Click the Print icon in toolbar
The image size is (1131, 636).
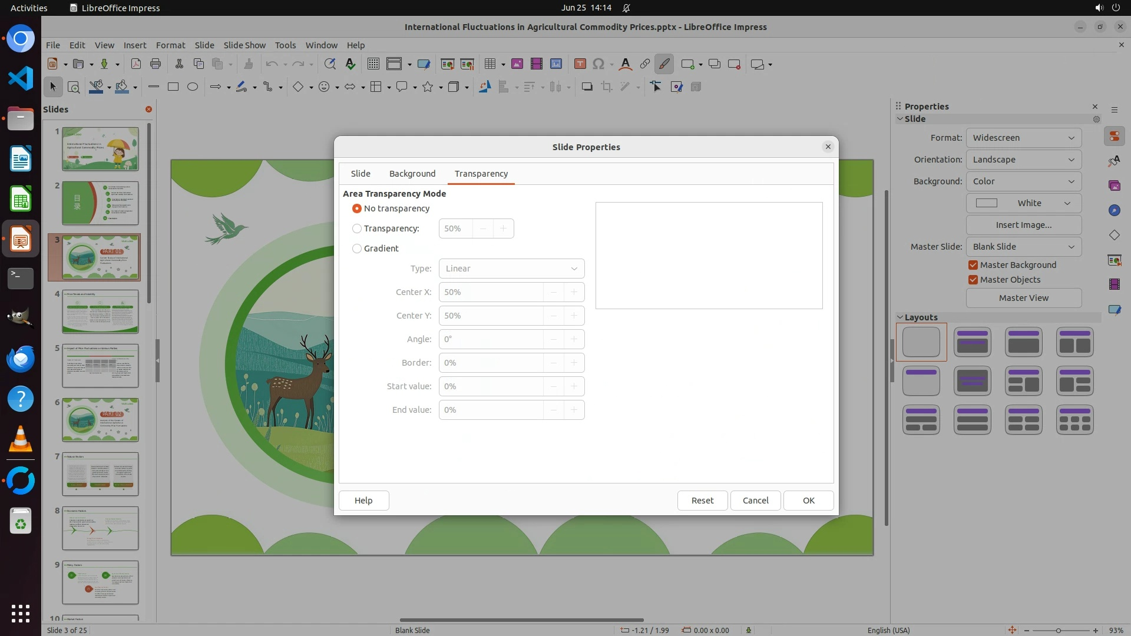click(x=156, y=64)
